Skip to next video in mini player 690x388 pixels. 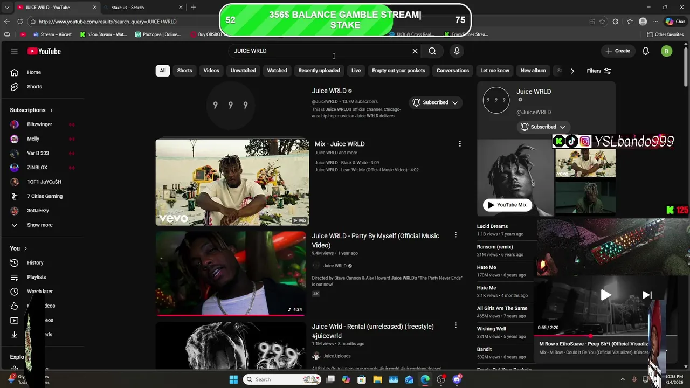click(x=647, y=295)
